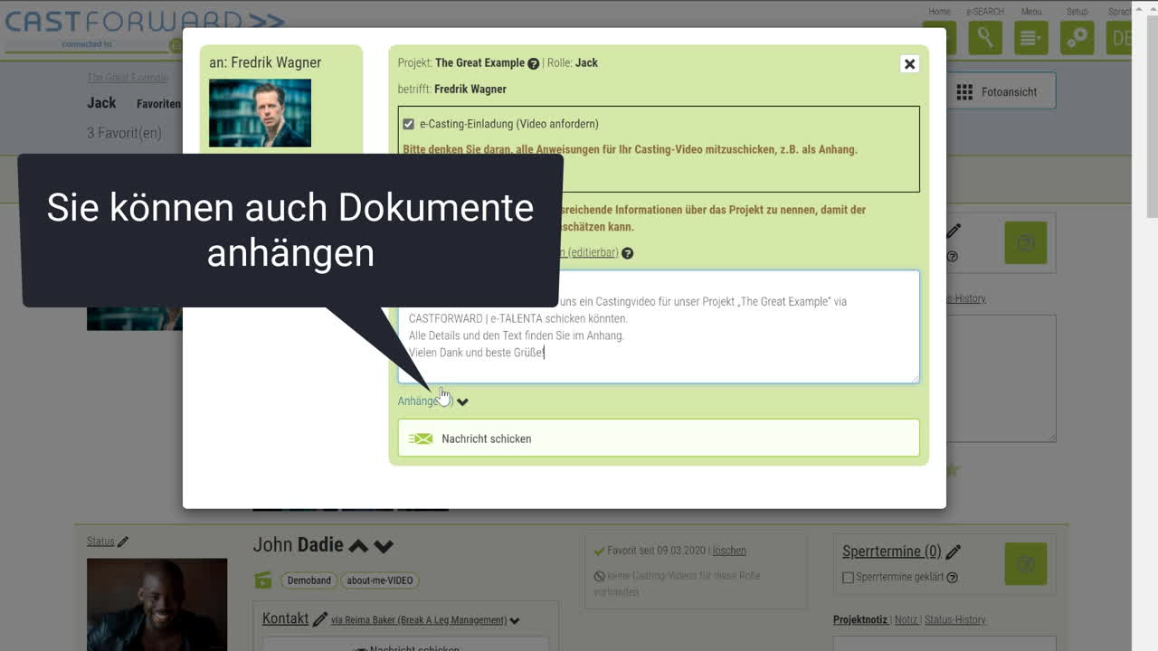
Task: Edit Sperrtermine (0) with pencil icon
Action: pos(953,552)
